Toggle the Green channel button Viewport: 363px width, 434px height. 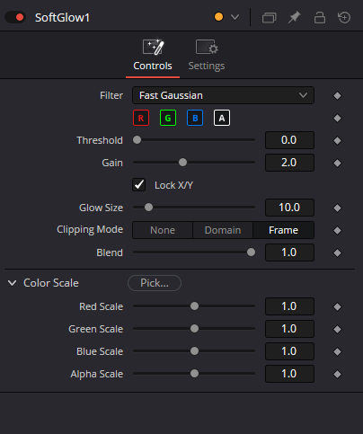(168, 118)
